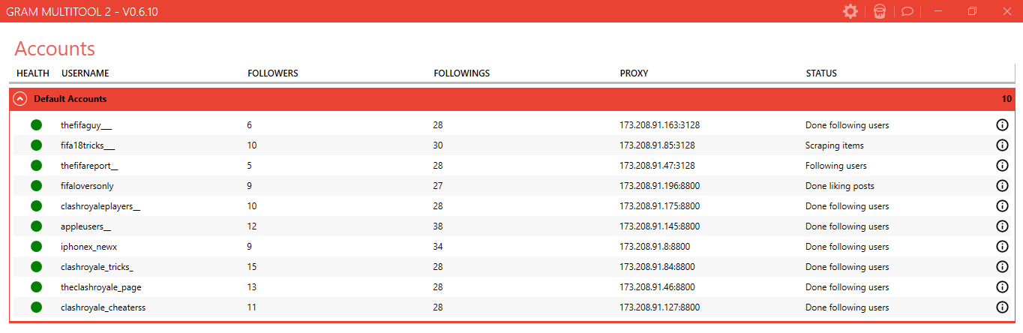1023x333 pixels.
Task: Click the USERNAME column header
Action: click(85, 73)
